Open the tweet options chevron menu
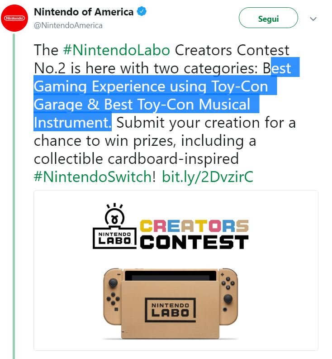The width and height of the screenshot is (332, 359). (313, 19)
